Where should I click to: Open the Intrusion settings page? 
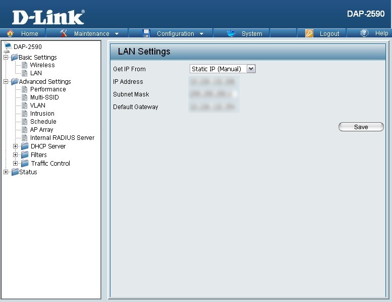point(42,114)
